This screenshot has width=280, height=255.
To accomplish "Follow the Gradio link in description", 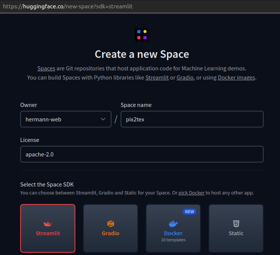I will click(x=185, y=77).
